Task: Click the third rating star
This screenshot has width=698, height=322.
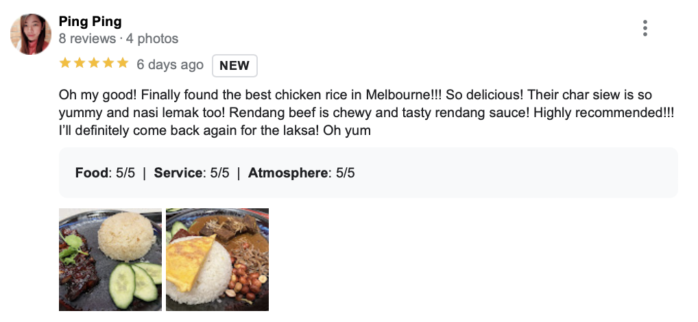Action: [x=95, y=64]
